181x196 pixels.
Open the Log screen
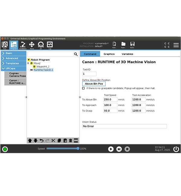click(50, 45)
